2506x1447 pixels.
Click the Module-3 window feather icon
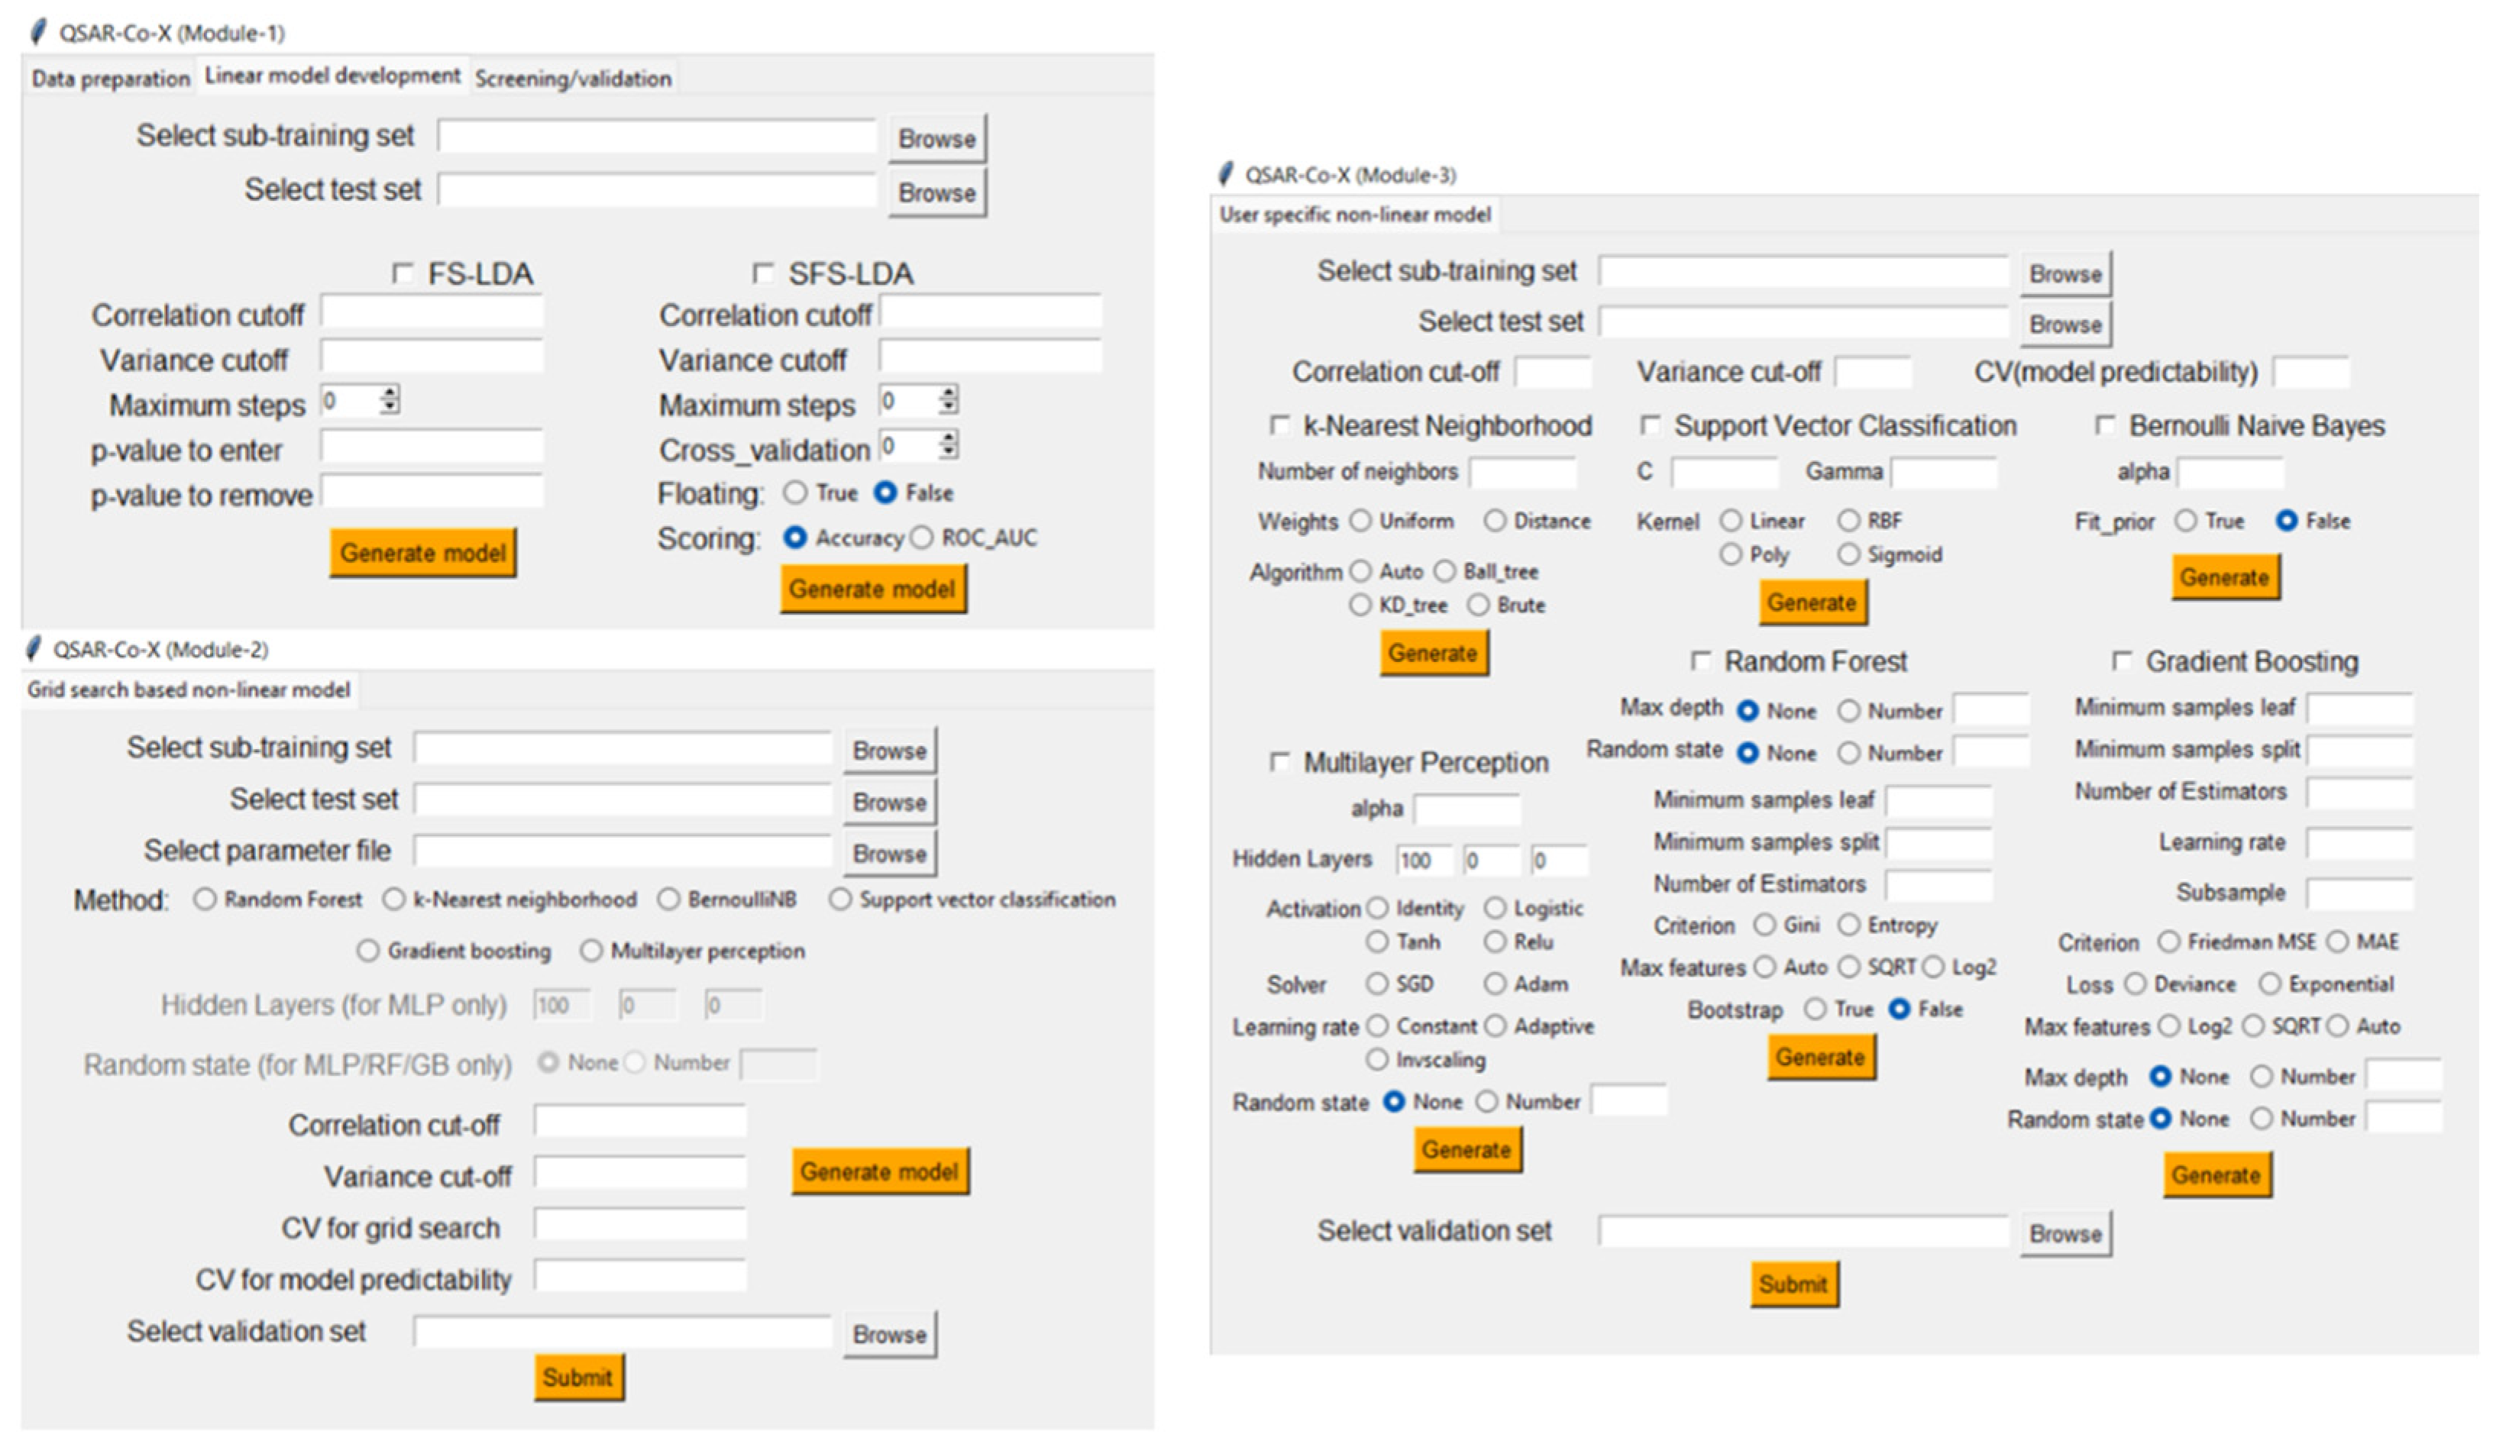tap(1226, 174)
